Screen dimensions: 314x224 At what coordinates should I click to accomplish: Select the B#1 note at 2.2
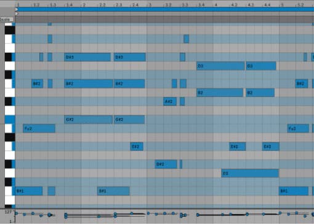(113, 191)
